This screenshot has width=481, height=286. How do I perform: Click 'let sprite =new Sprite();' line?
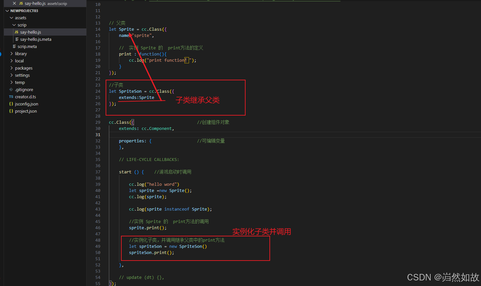click(x=160, y=191)
